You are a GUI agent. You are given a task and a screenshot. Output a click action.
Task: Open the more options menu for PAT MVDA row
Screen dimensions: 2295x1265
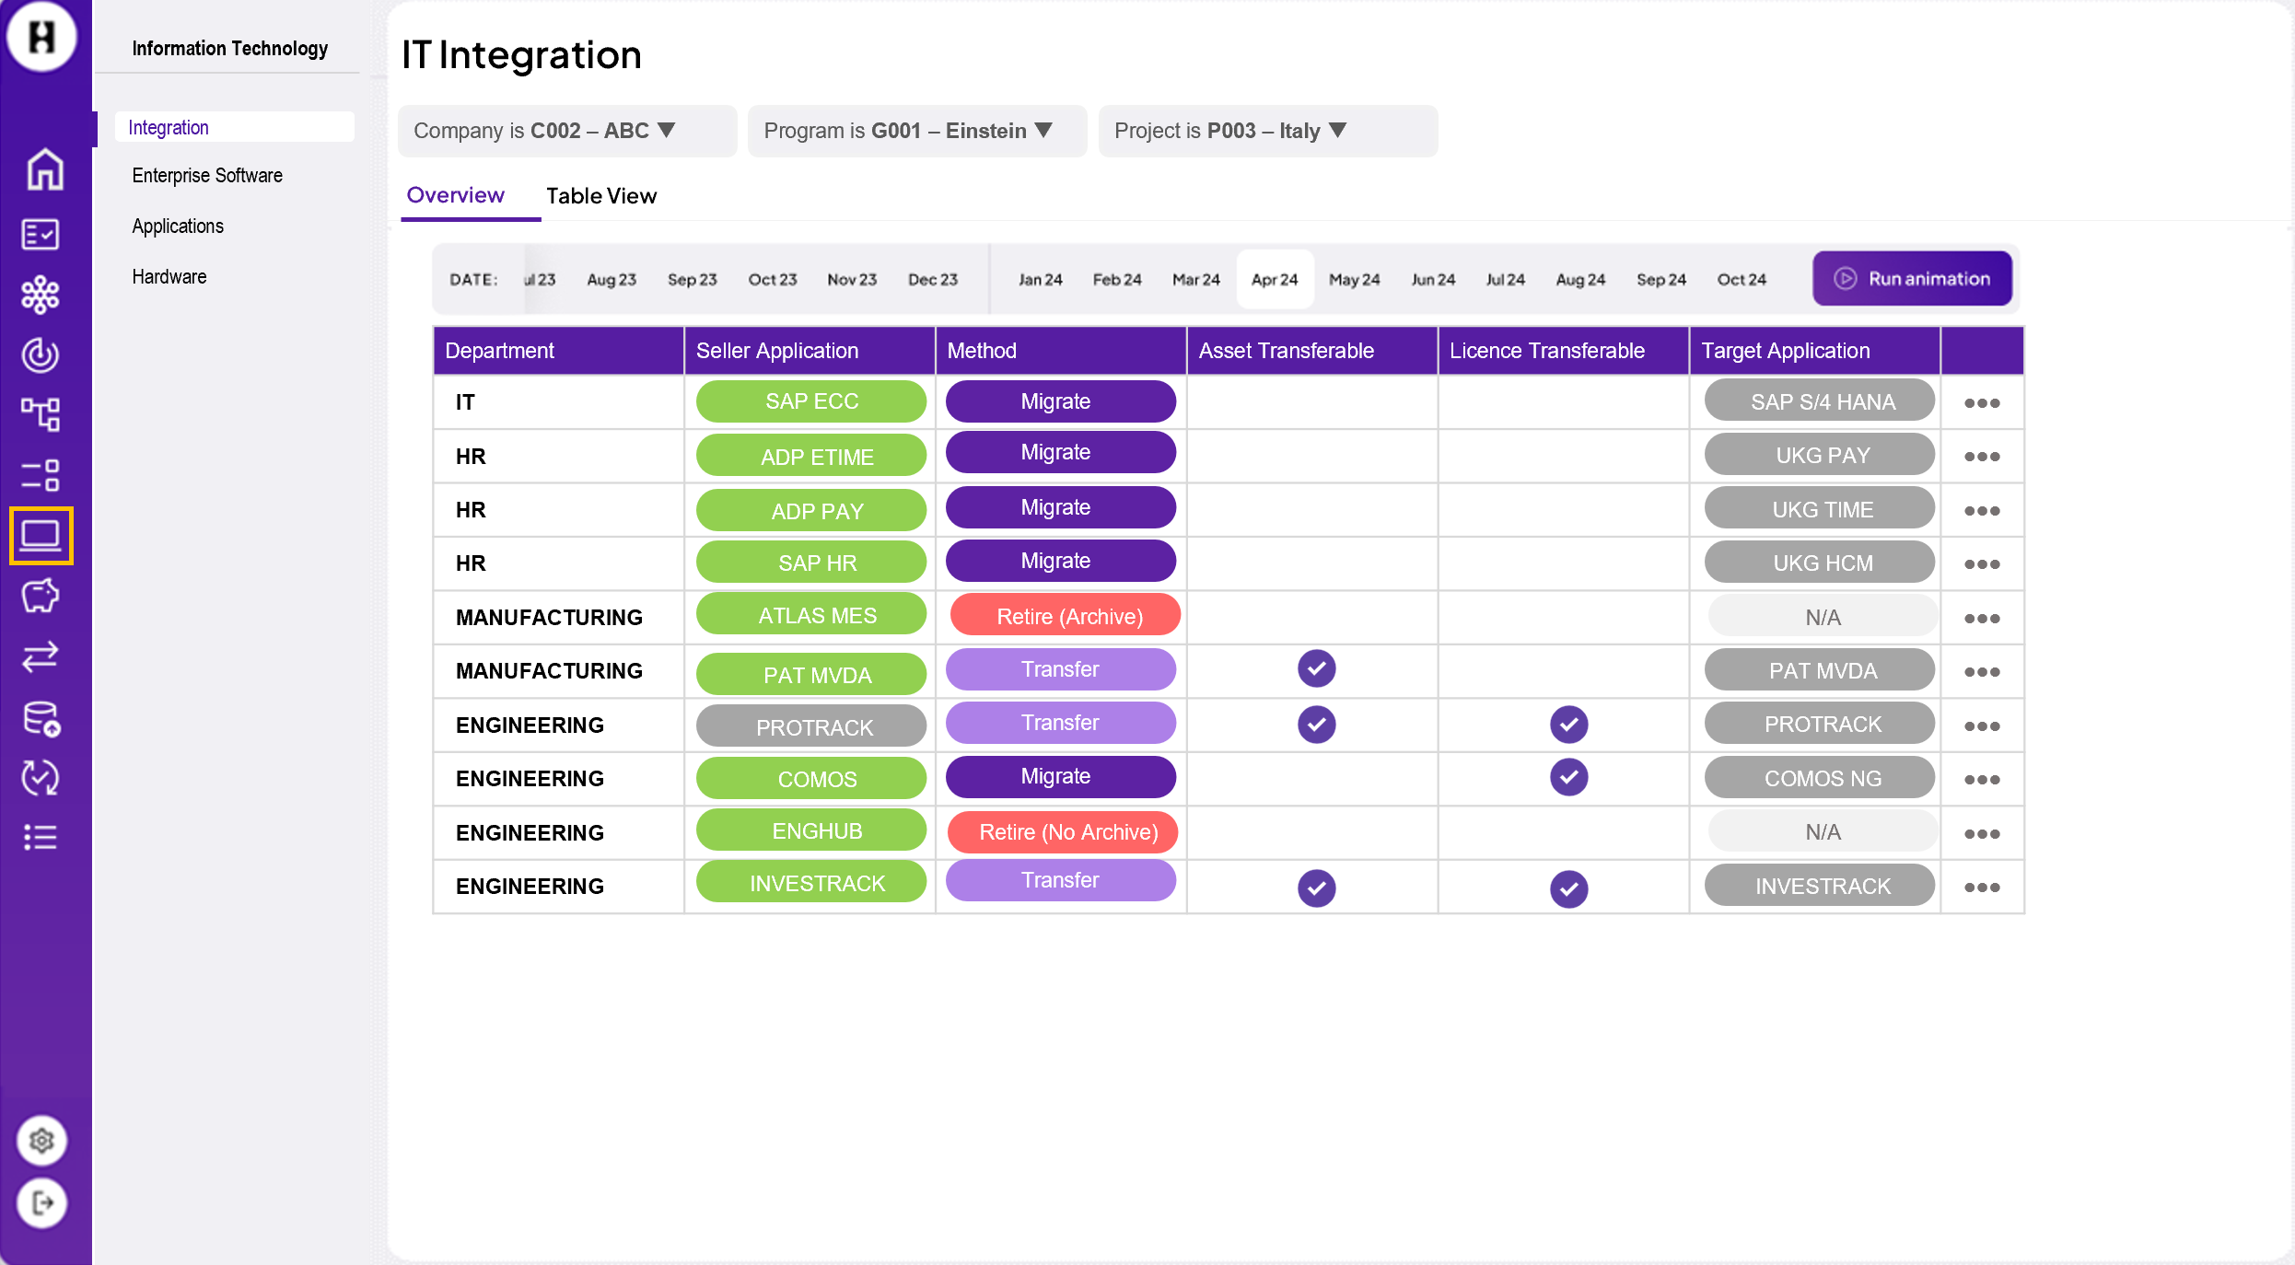pyautogui.click(x=1982, y=672)
